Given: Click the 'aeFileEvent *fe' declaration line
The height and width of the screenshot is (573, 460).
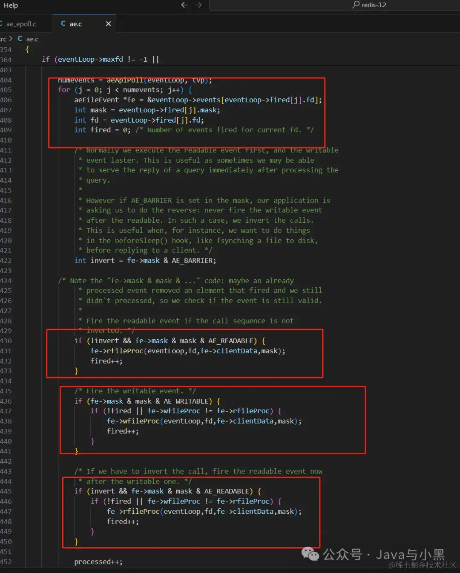Looking at the screenshot, I should (x=198, y=100).
